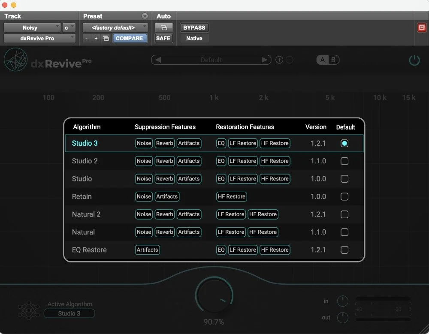The width and height of the screenshot is (429, 334).
Task: Click the Artifacts tag in EQ Restore row
Action: coord(147,250)
